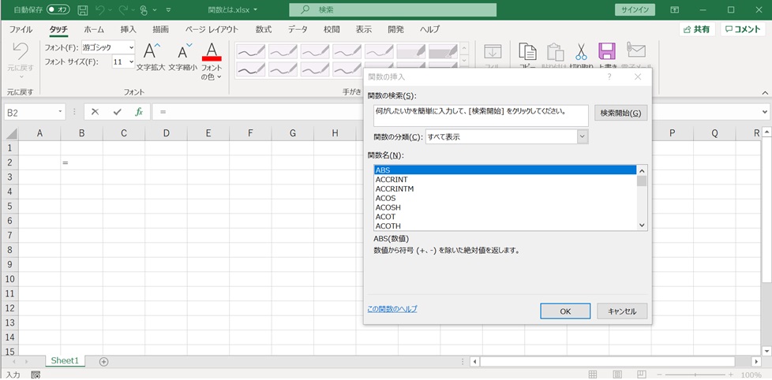Expand the 関数の分類 category dropdown

pyautogui.click(x=583, y=137)
